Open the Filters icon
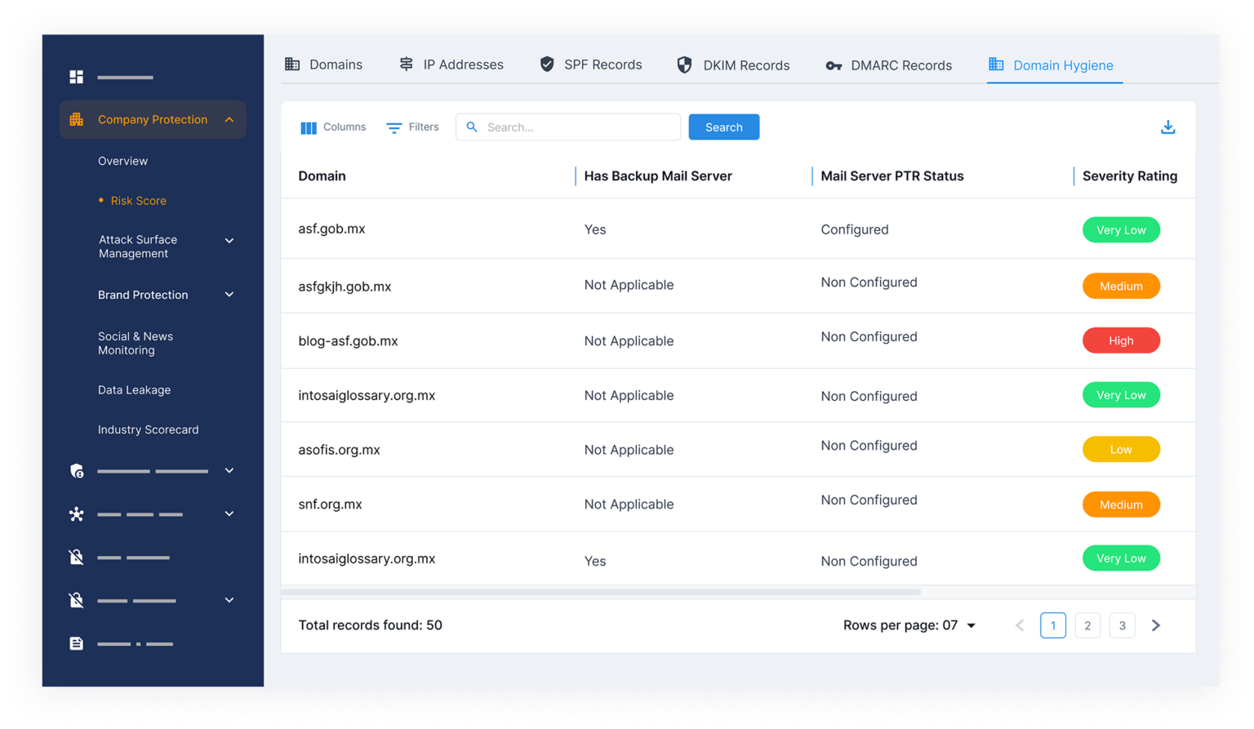 coord(394,127)
